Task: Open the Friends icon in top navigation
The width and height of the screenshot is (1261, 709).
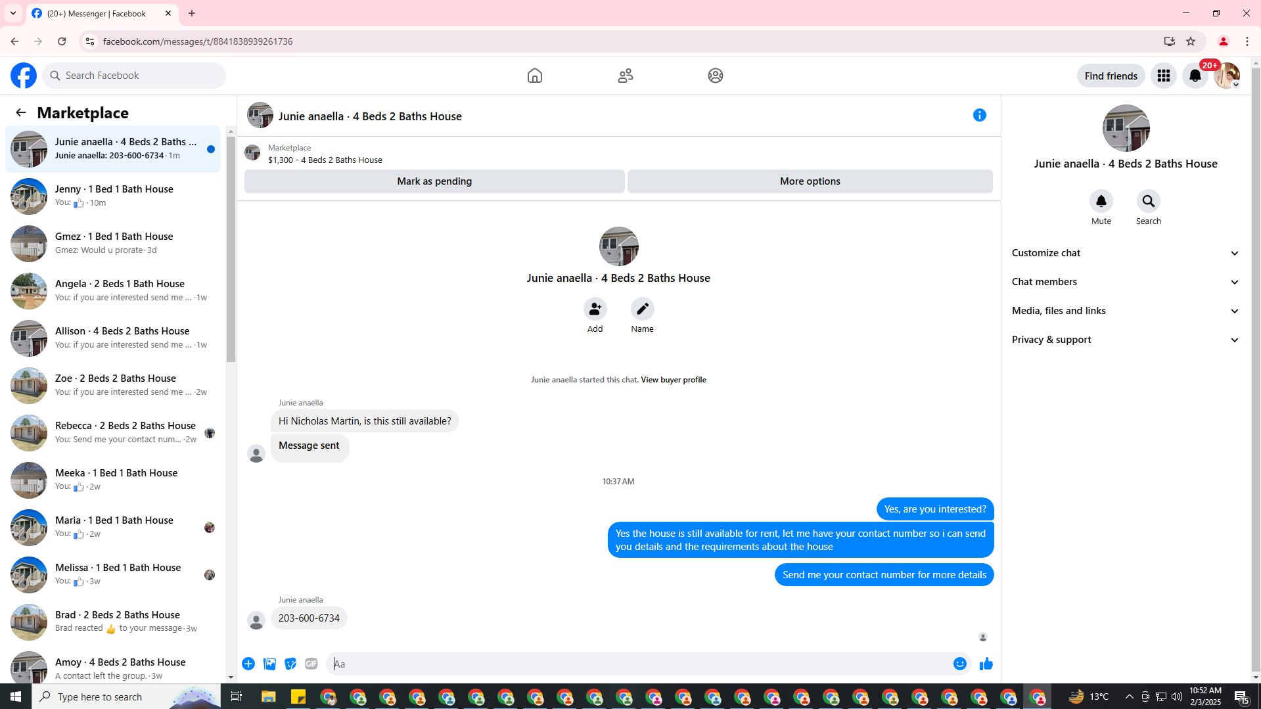Action: [x=626, y=76]
